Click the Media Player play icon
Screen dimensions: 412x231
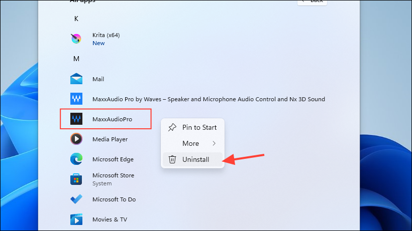76,139
